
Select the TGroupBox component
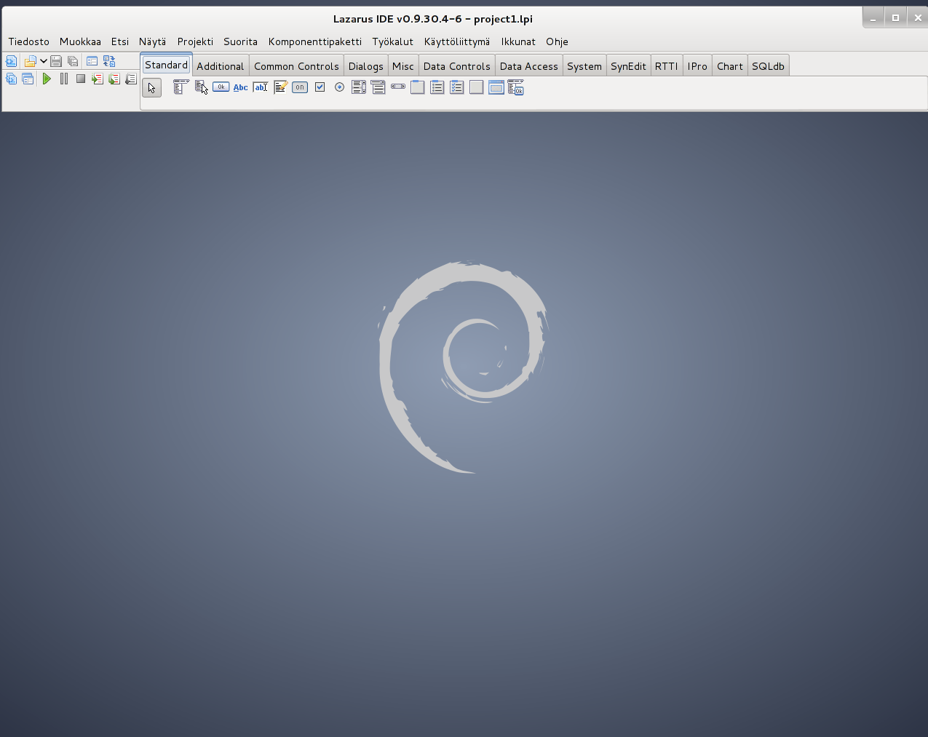pyautogui.click(x=418, y=87)
